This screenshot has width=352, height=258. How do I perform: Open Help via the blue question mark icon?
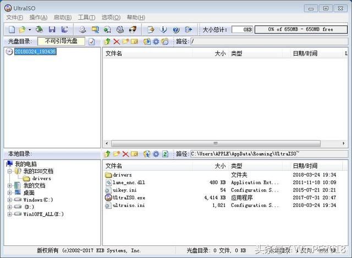(176, 30)
